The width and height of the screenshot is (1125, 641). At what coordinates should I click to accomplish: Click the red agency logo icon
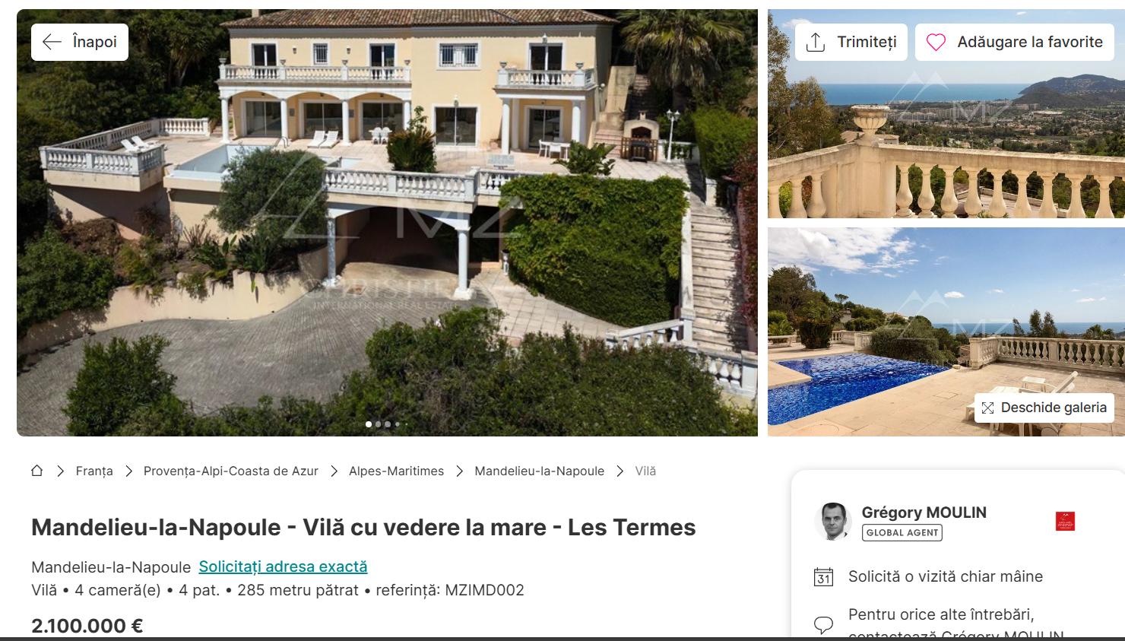(x=1065, y=521)
